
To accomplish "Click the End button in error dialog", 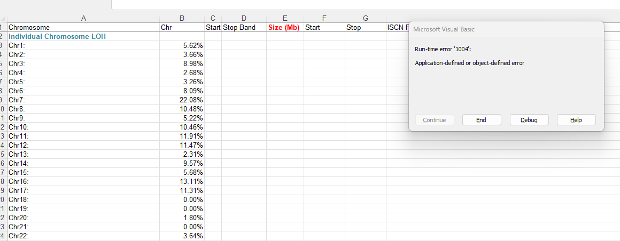I will 482,120.
